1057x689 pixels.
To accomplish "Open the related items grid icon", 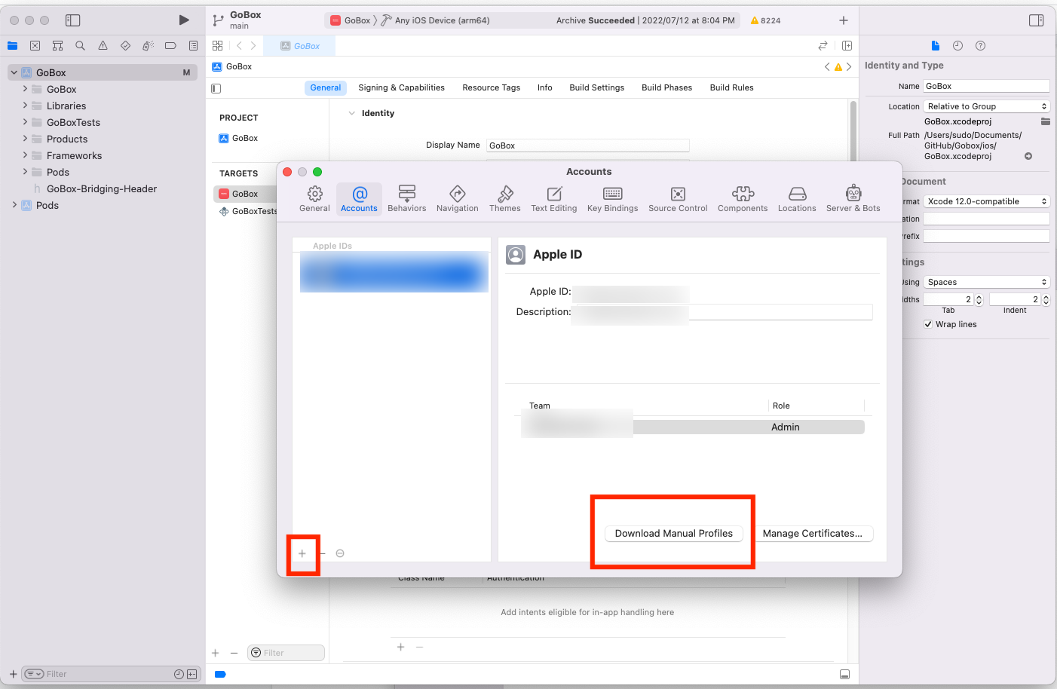I will coord(217,46).
